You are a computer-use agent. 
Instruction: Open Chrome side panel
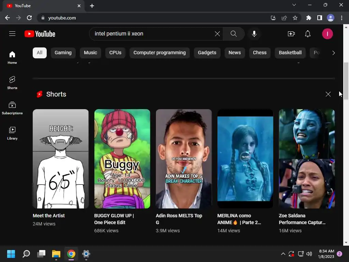[x=320, y=18]
